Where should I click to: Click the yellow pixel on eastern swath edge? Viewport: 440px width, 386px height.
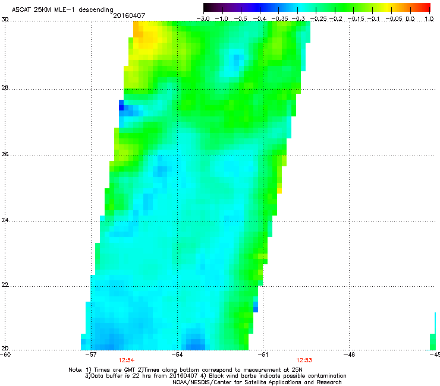(279, 191)
